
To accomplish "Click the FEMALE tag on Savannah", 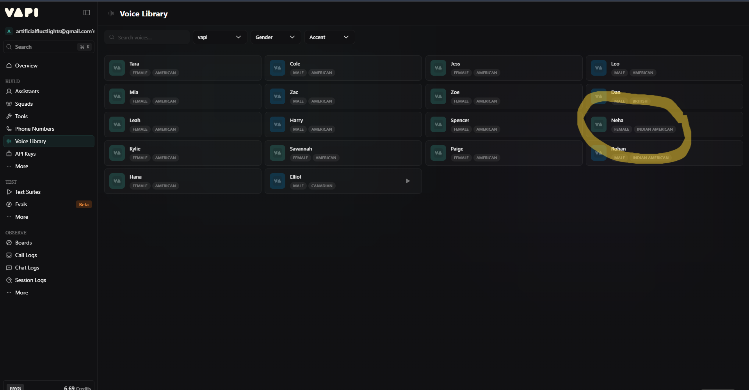I will point(300,158).
